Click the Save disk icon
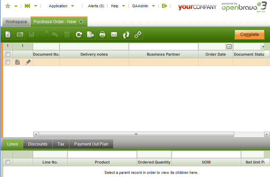This screenshot has width=270, height=177. point(32,35)
